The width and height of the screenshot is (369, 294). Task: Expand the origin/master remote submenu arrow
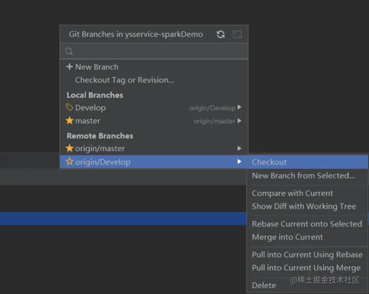coord(239,149)
